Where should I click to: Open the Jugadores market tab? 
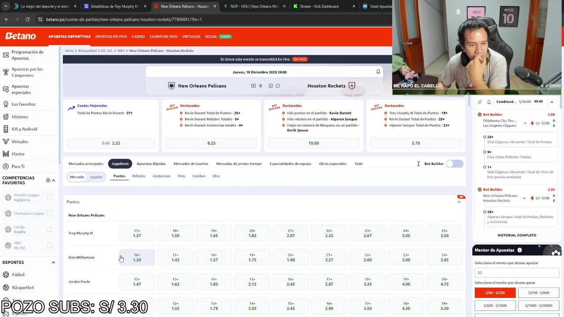point(120,164)
